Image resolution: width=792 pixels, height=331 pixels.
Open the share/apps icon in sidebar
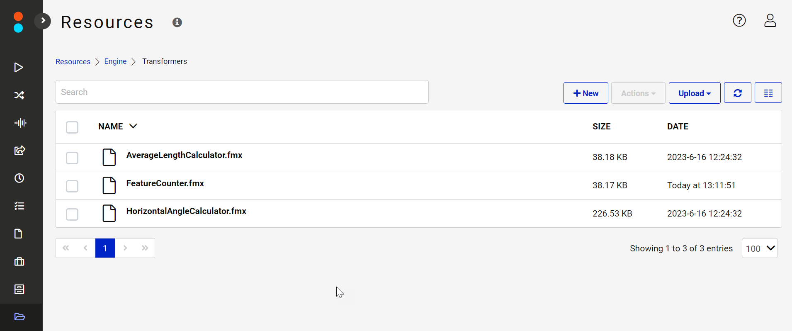click(x=19, y=150)
